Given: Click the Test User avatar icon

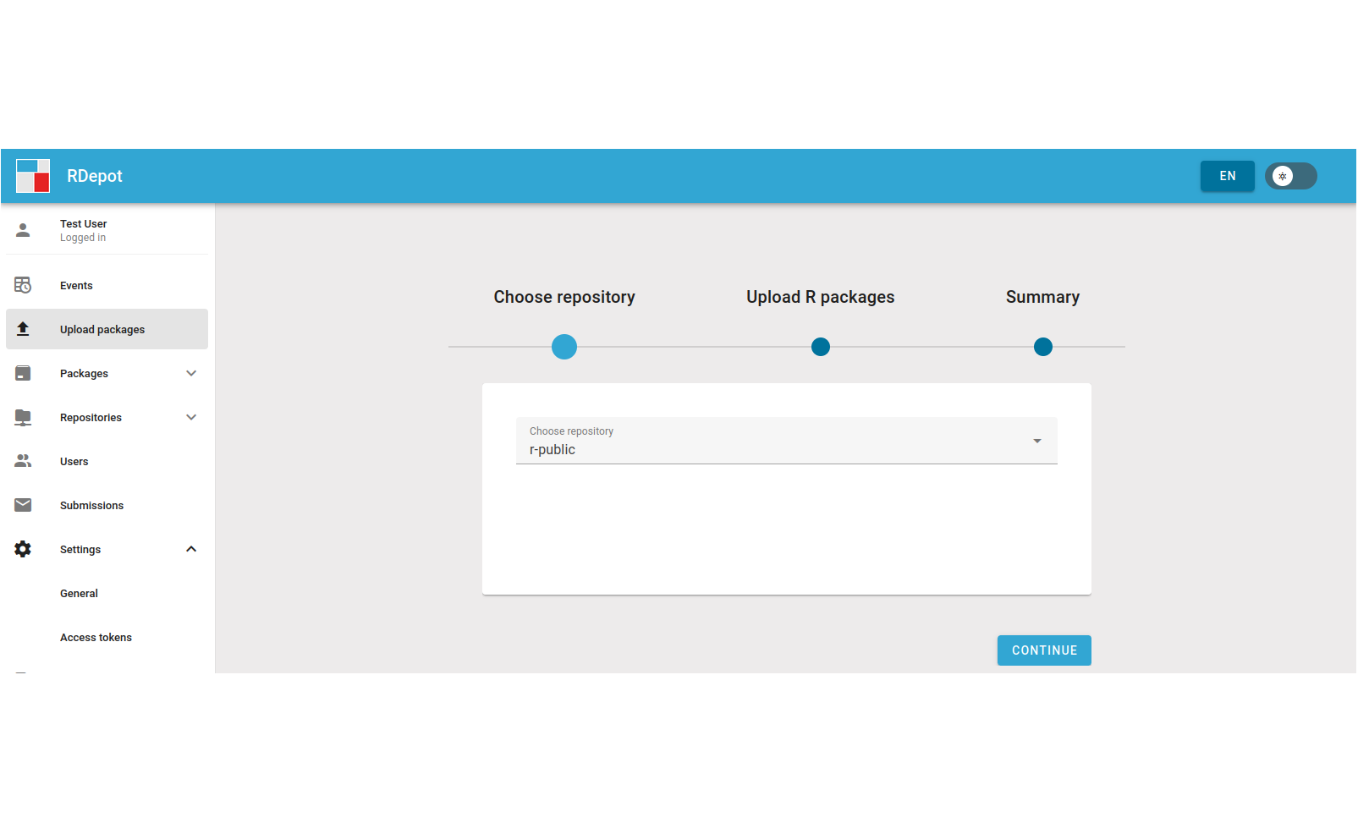Looking at the screenshot, I should [23, 230].
